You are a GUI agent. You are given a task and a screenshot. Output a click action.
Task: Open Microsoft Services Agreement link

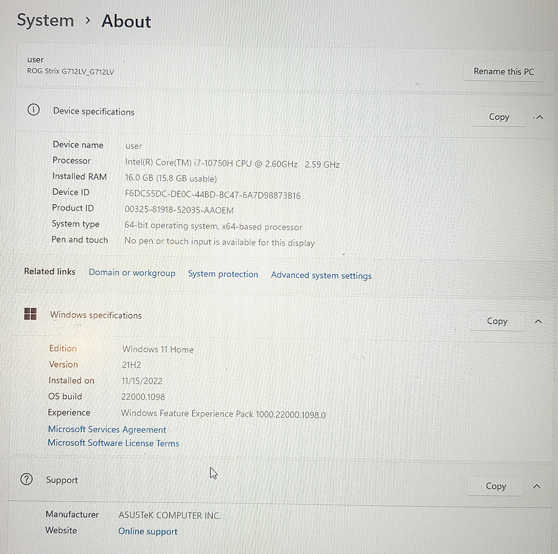tap(107, 429)
